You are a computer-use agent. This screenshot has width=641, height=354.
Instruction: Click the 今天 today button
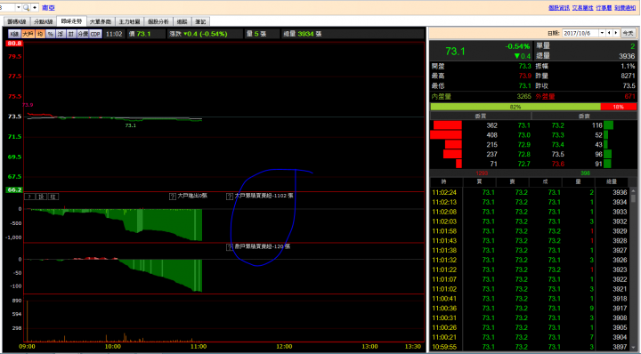(x=628, y=33)
